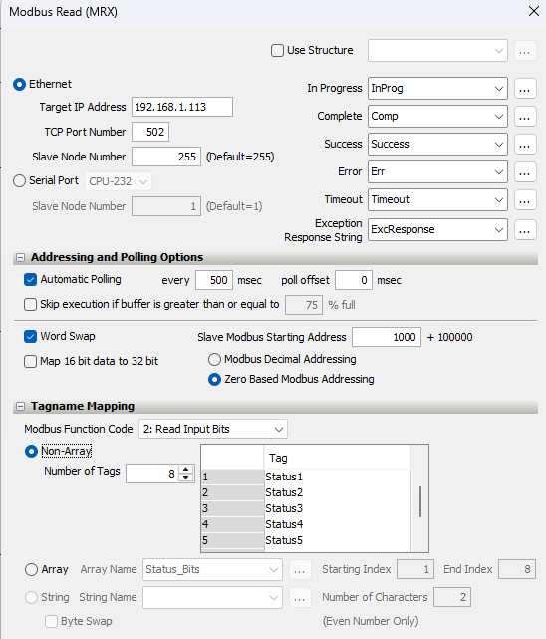Decrease Number of Tags with down arrow
The image size is (546, 639).
(186, 478)
